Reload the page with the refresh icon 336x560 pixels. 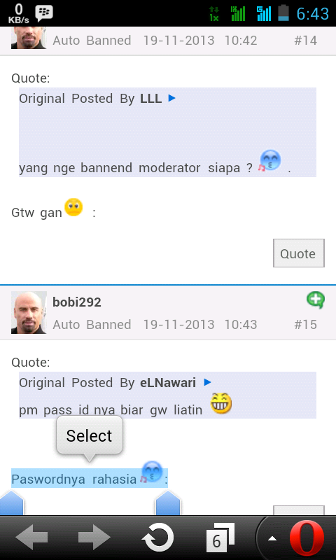tap(157, 538)
